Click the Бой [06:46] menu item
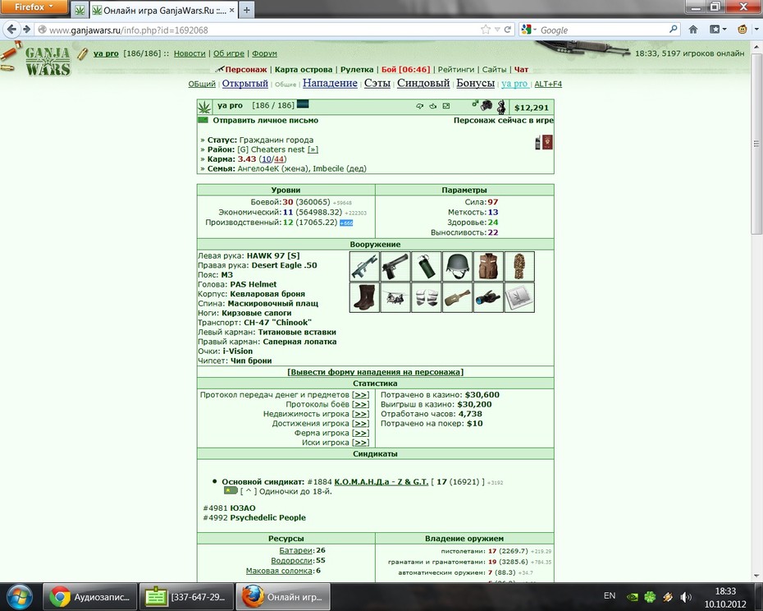 pos(405,69)
